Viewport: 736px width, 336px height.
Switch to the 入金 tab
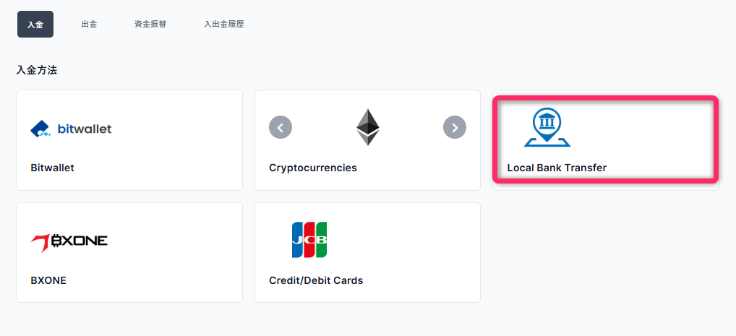click(x=35, y=25)
